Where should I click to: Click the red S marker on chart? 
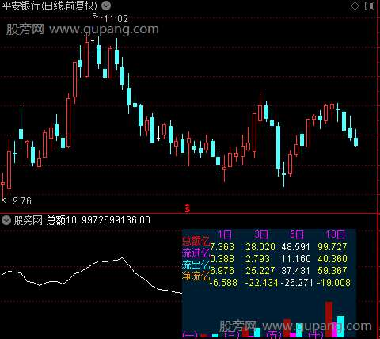click(188, 208)
